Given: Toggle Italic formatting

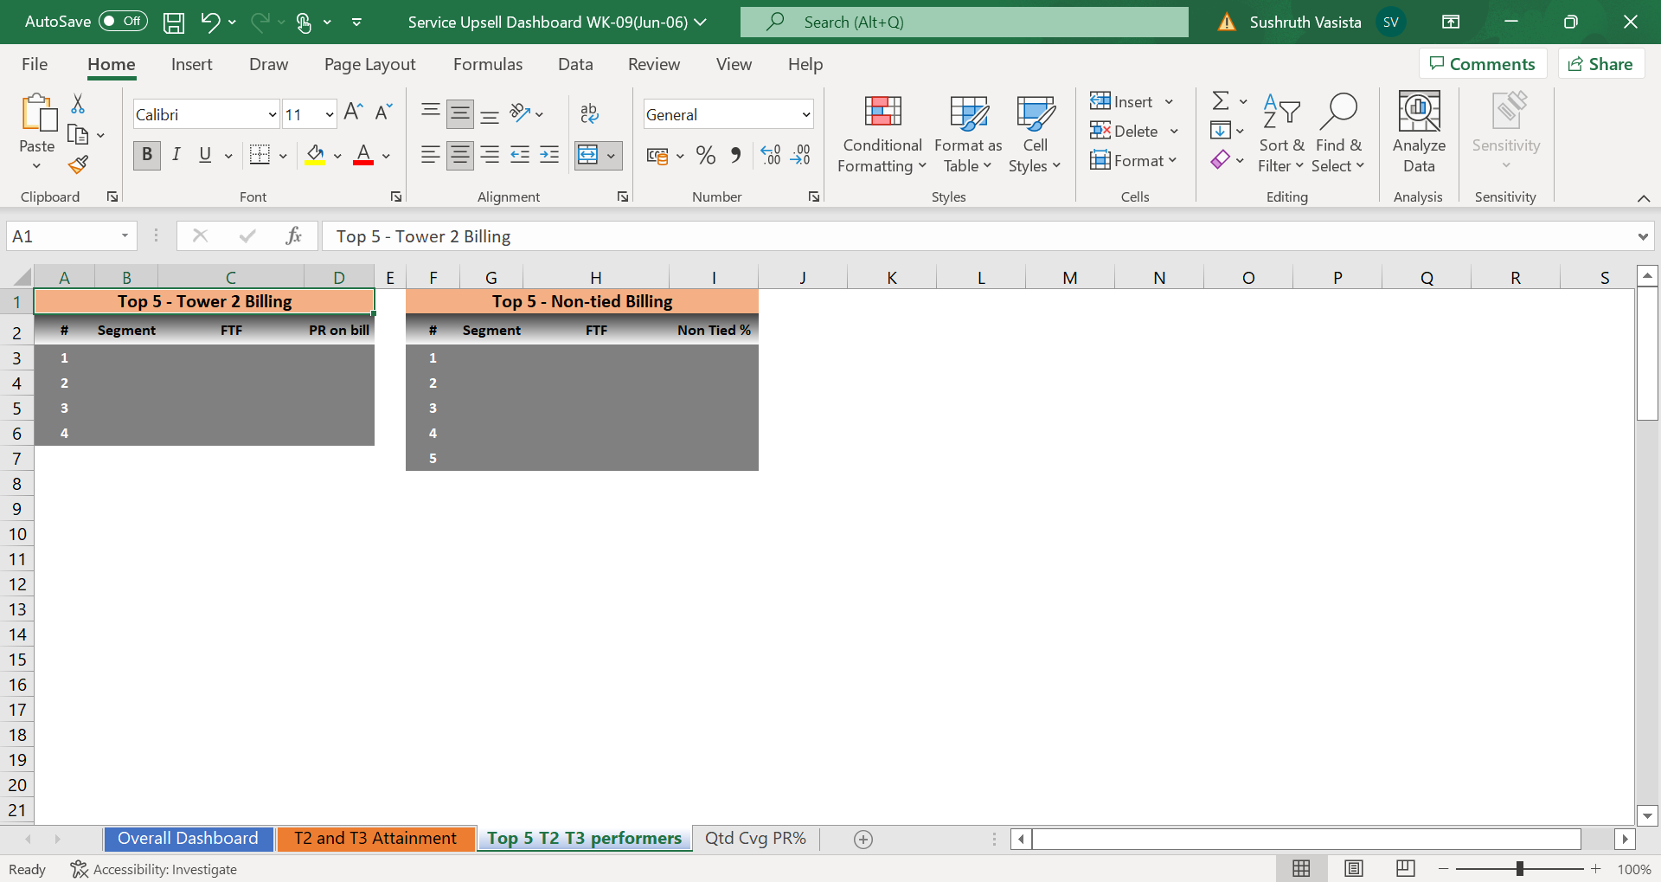Looking at the screenshot, I should [x=176, y=155].
